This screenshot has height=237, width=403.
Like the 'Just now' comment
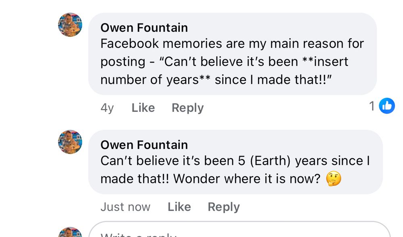pyautogui.click(x=179, y=207)
